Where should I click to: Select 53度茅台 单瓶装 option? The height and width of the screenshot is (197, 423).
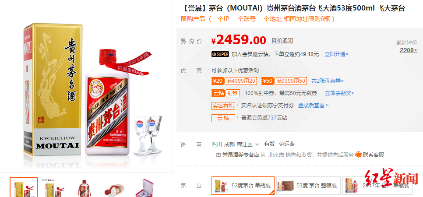tap(243, 185)
